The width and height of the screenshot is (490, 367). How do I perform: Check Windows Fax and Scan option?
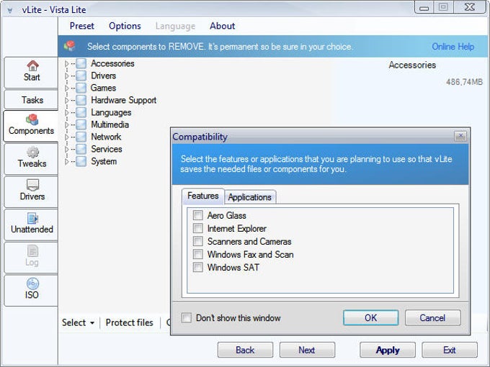(x=197, y=254)
